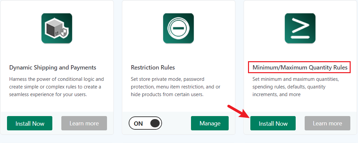
Task: Select the Dynamic Shipping and Payments heading
Action: [x=53, y=68]
